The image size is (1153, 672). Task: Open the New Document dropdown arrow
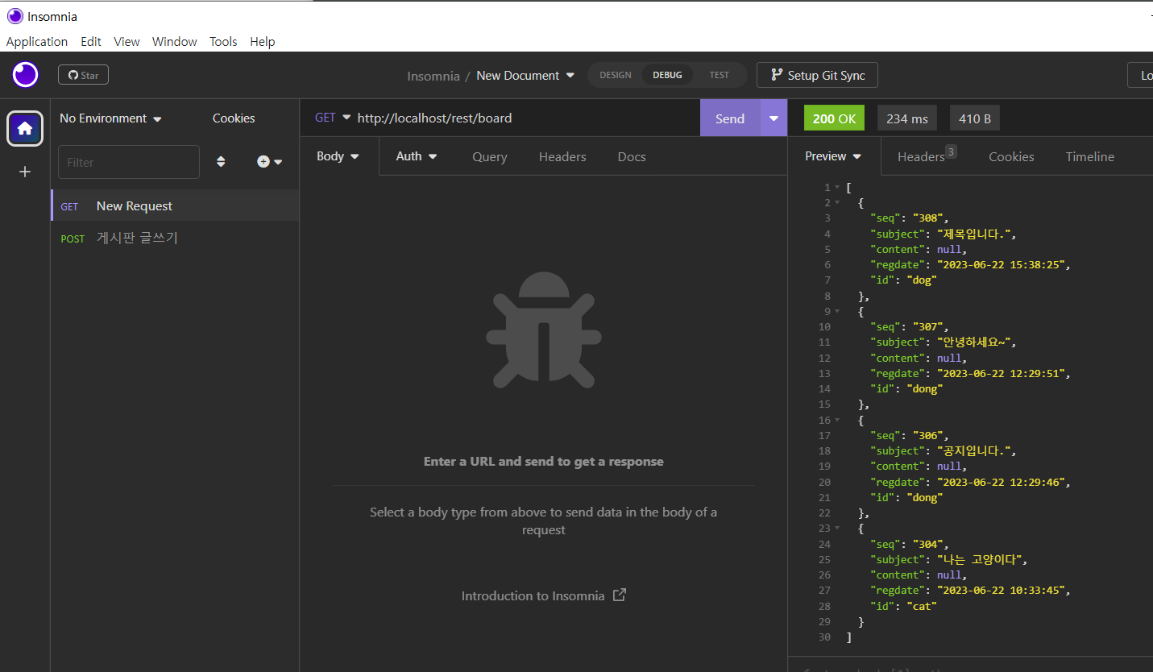[x=570, y=75]
